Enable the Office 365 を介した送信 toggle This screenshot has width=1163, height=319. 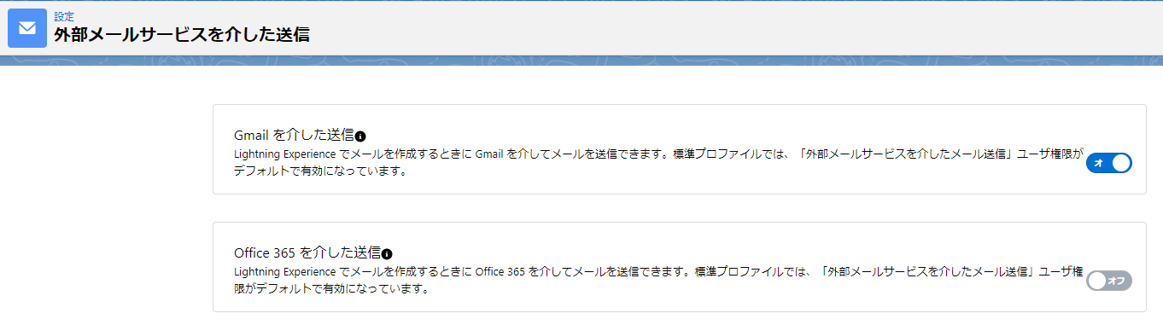point(1108,281)
